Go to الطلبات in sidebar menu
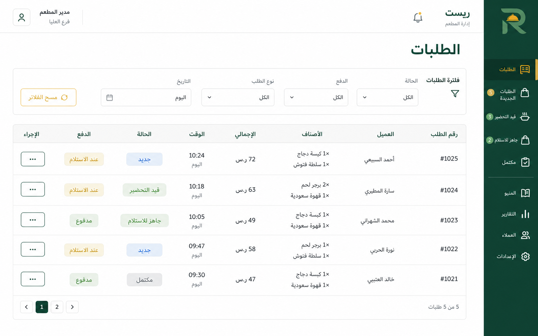 coord(511,69)
